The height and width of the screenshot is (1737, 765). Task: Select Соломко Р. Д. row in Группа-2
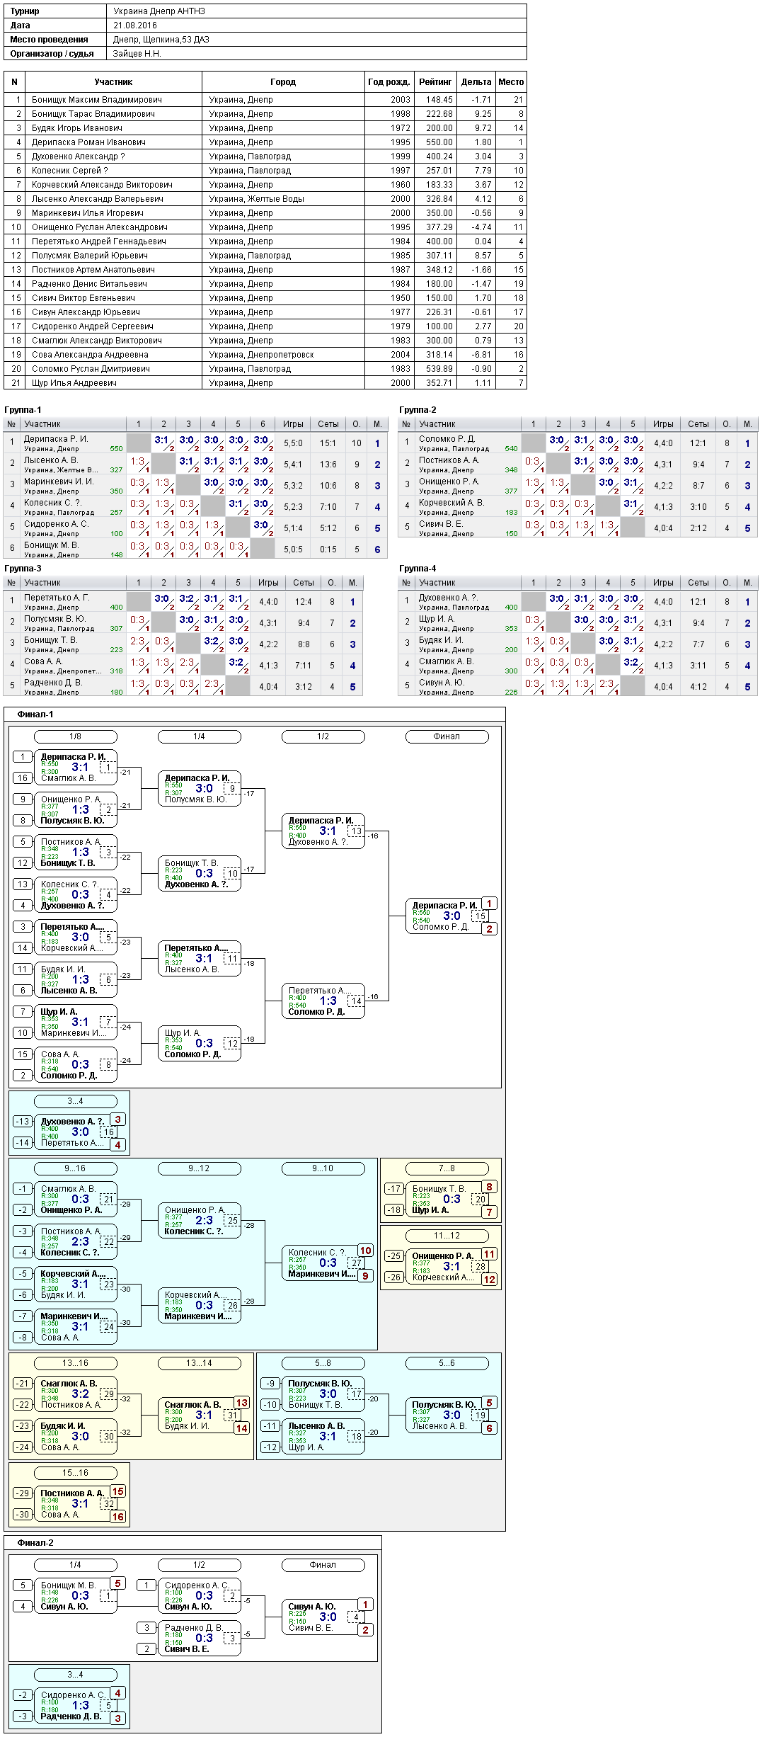577,443
